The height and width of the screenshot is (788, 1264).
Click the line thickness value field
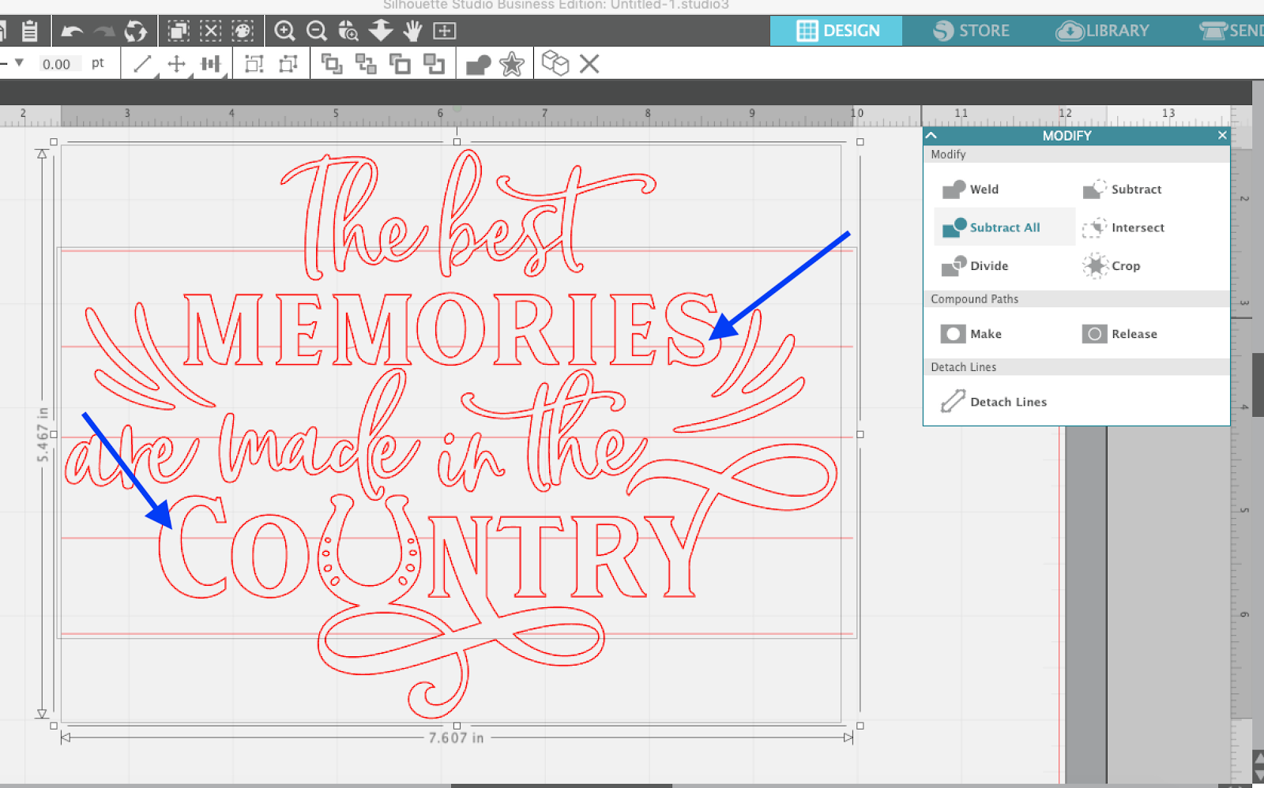59,64
